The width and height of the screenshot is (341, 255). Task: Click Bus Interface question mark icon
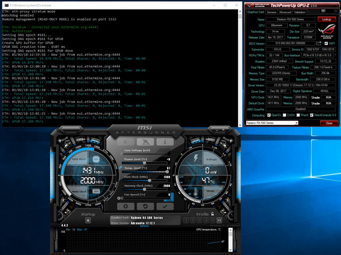coord(335,55)
